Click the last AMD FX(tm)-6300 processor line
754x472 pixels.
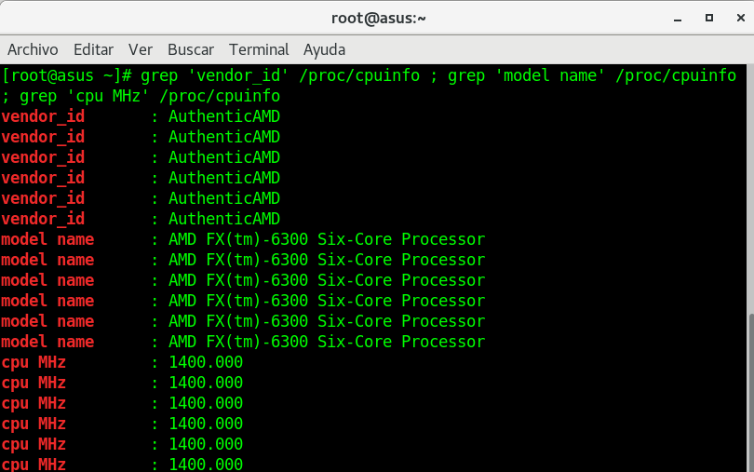[326, 342]
